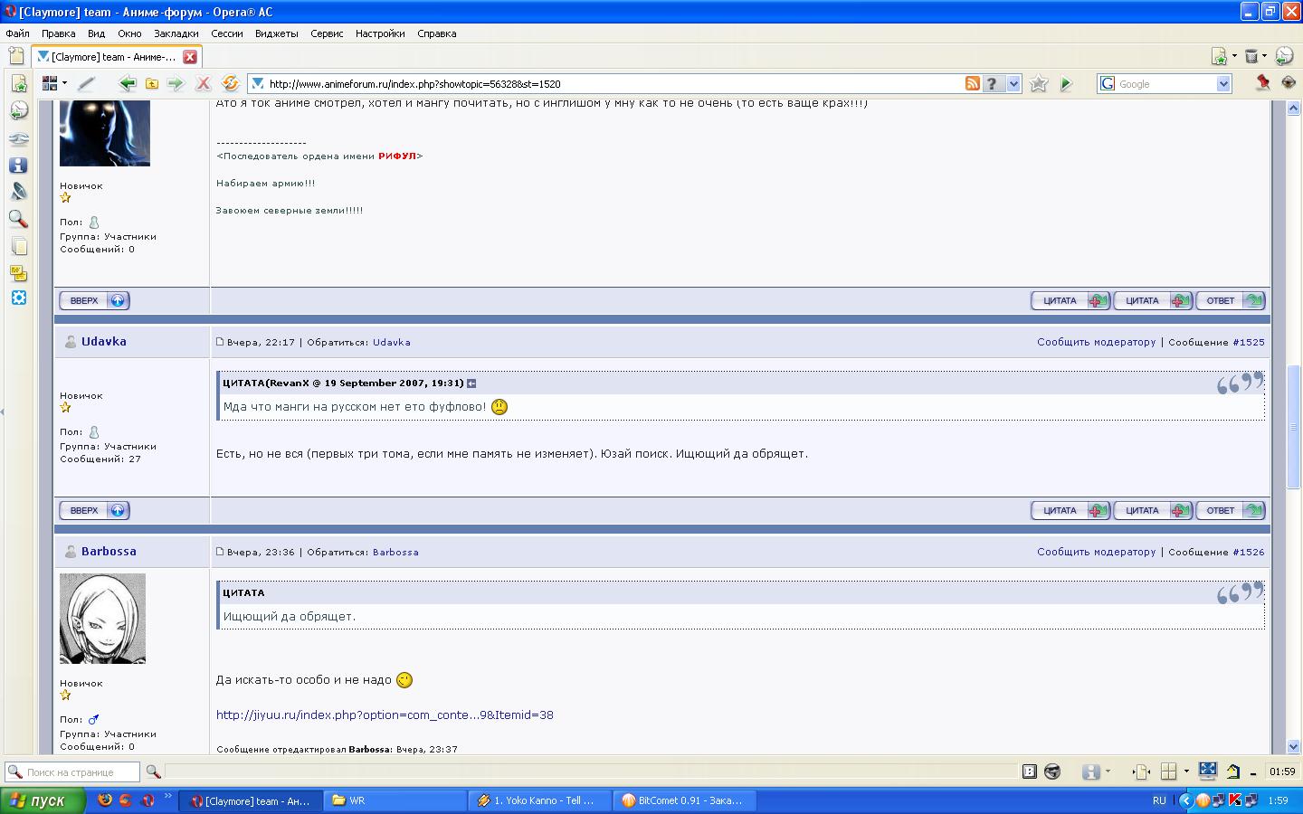Screen dimensions: 1303x814
Task: Click the vertical scrollbar thumb
Action: click(x=1293, y=425)
